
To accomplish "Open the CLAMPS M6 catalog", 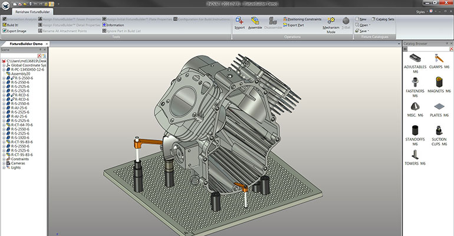I will [x=439, y=61].
